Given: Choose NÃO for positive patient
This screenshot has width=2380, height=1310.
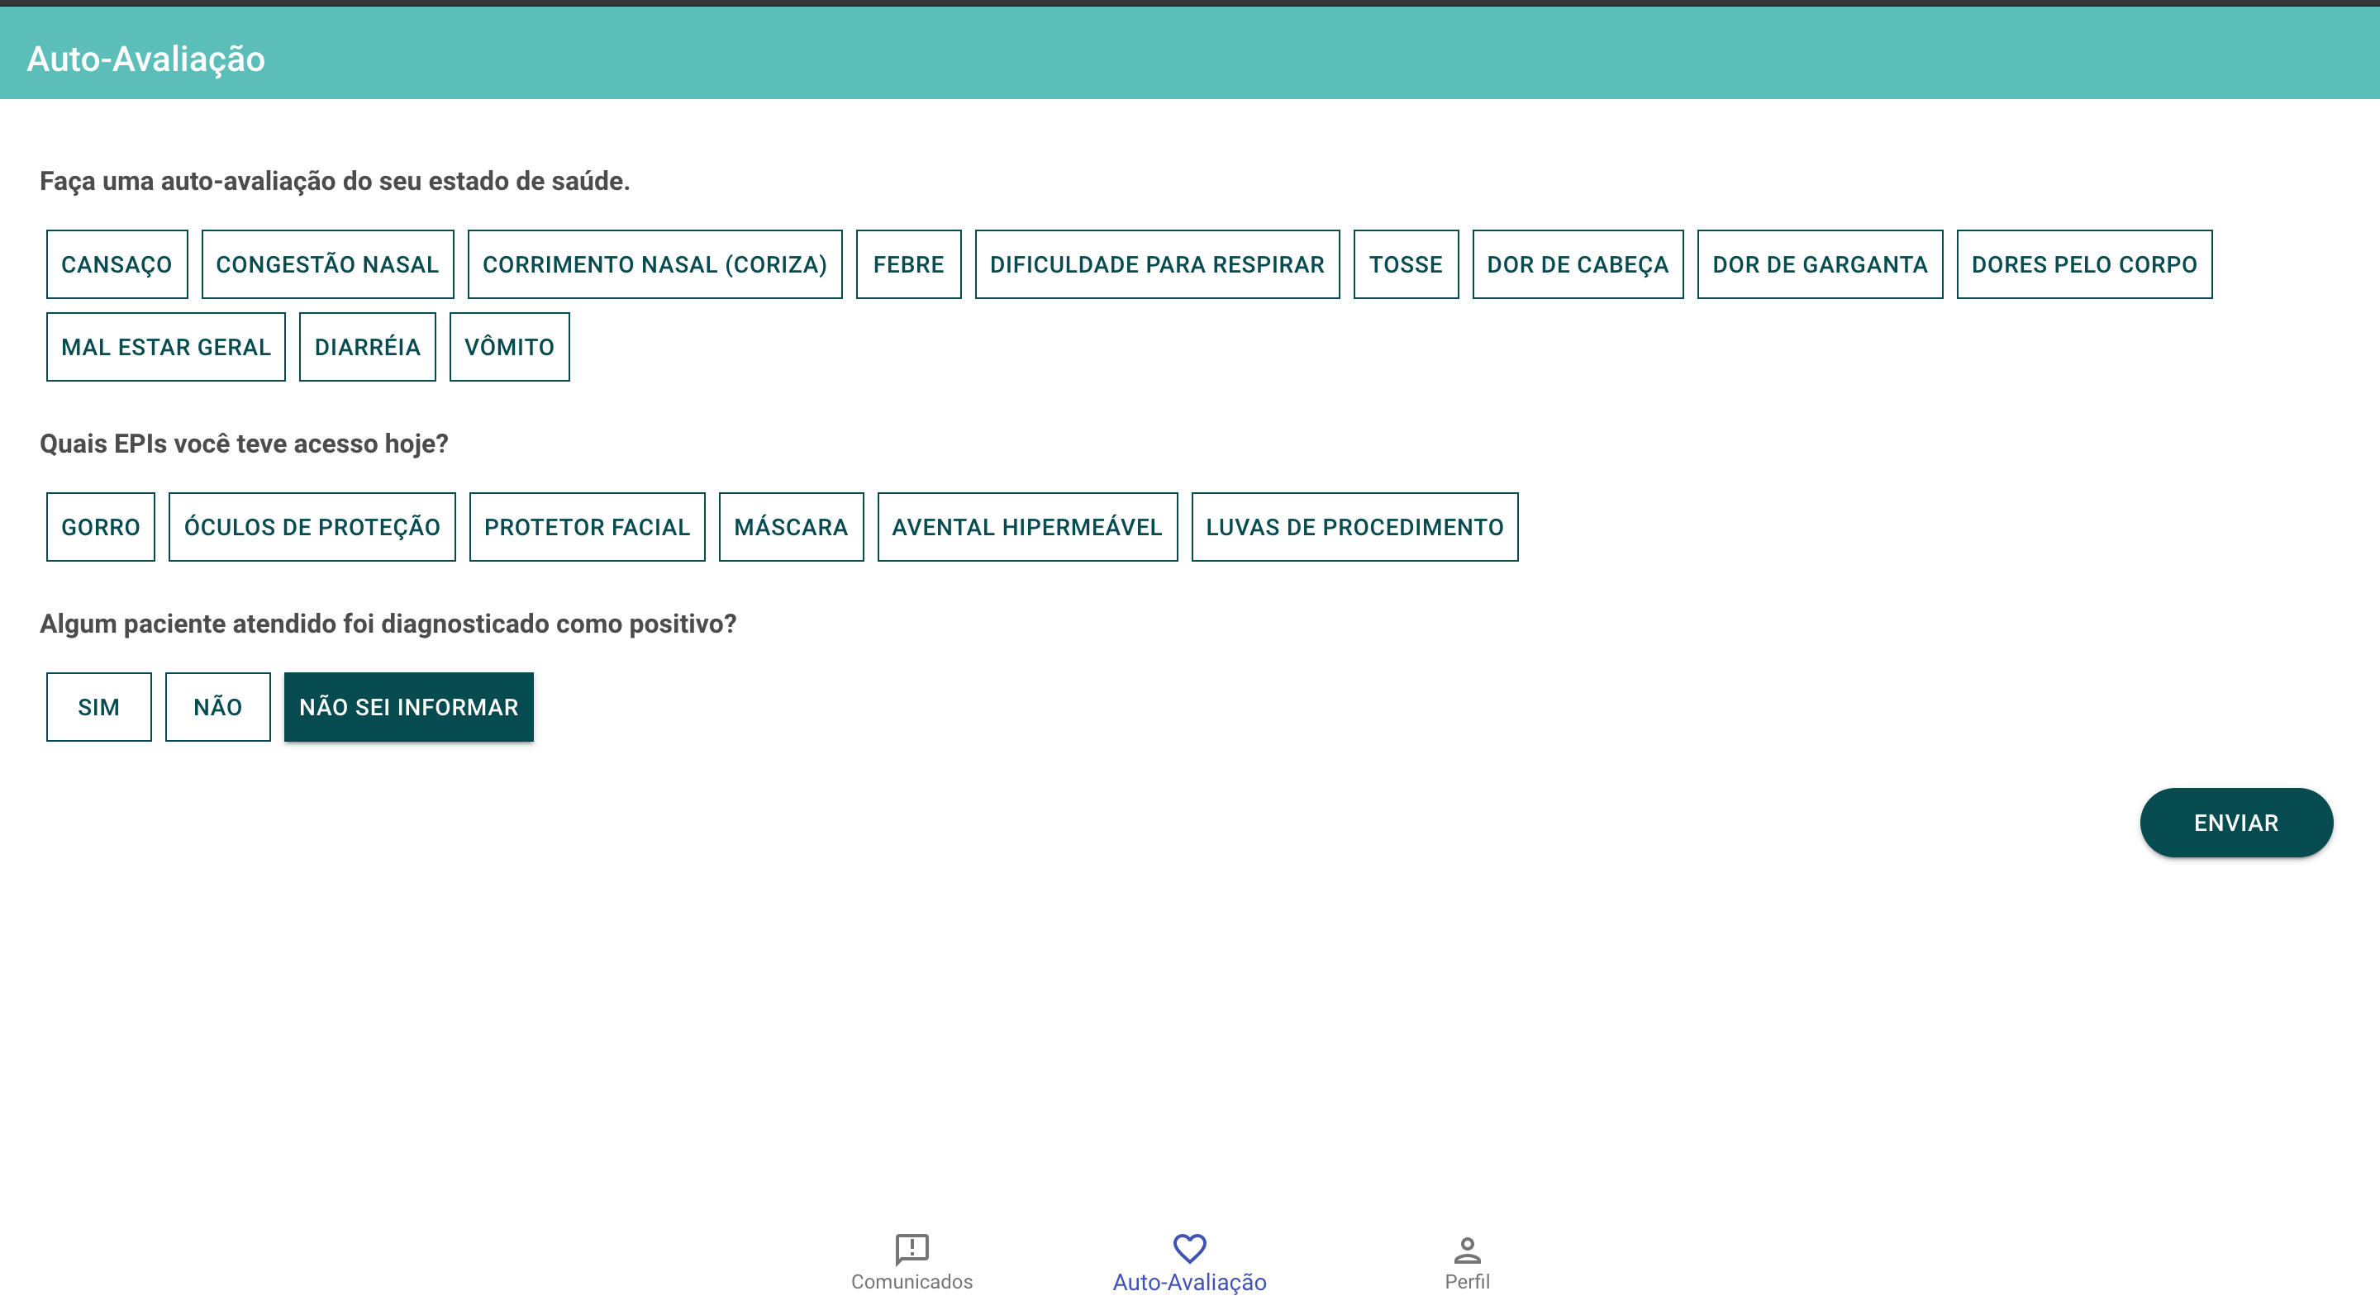Looking at the screenshot, I should coord(217,707).
